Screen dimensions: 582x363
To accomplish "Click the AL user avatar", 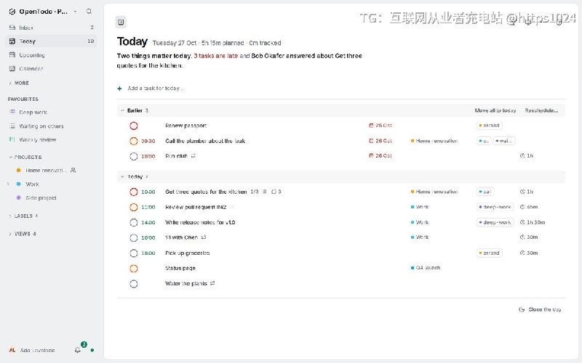I will point(12,350).
